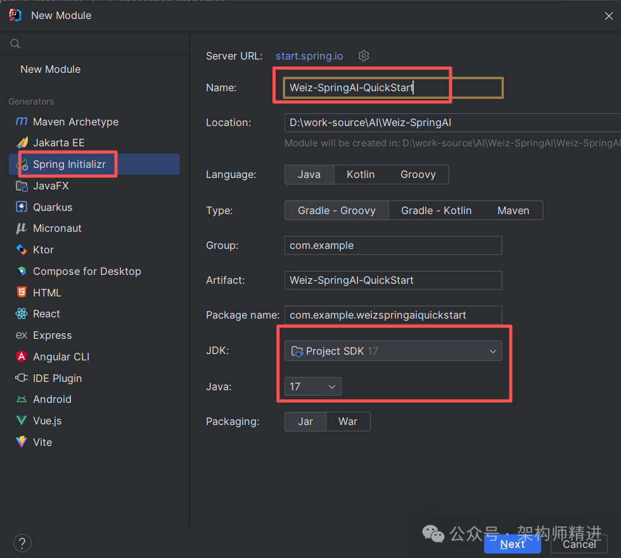This screenshot has width=621, height=558.
Task: Click the IntelliJ logo in title bar
Action: click(15, 15)
